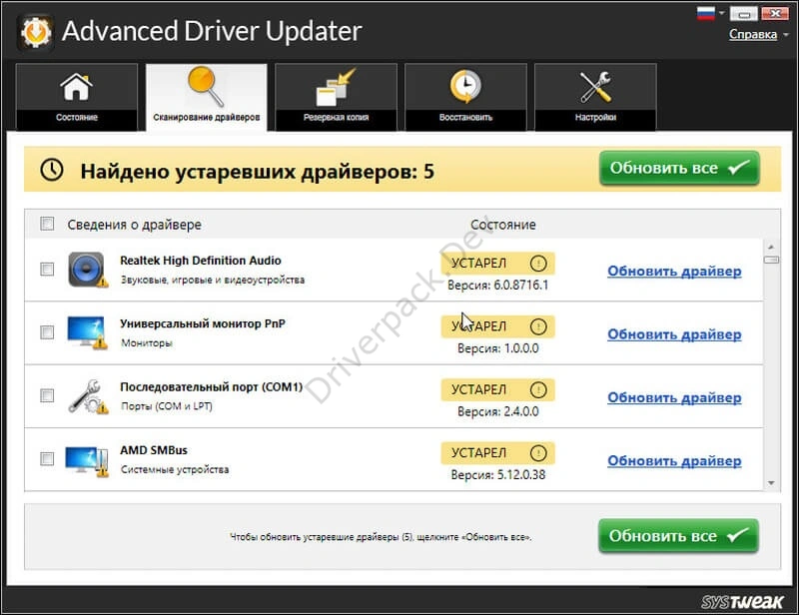Click warning info icon on PnP monitor УСТАРЕЛ badge
799x615 pixels.
click(x=538, y=326)
